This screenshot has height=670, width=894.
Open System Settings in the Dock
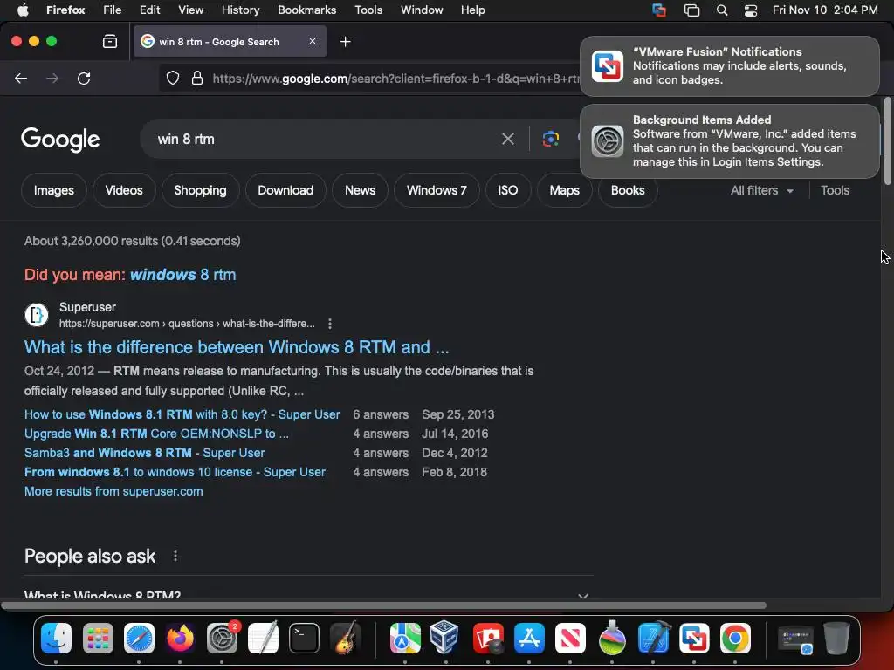[222, 638]
